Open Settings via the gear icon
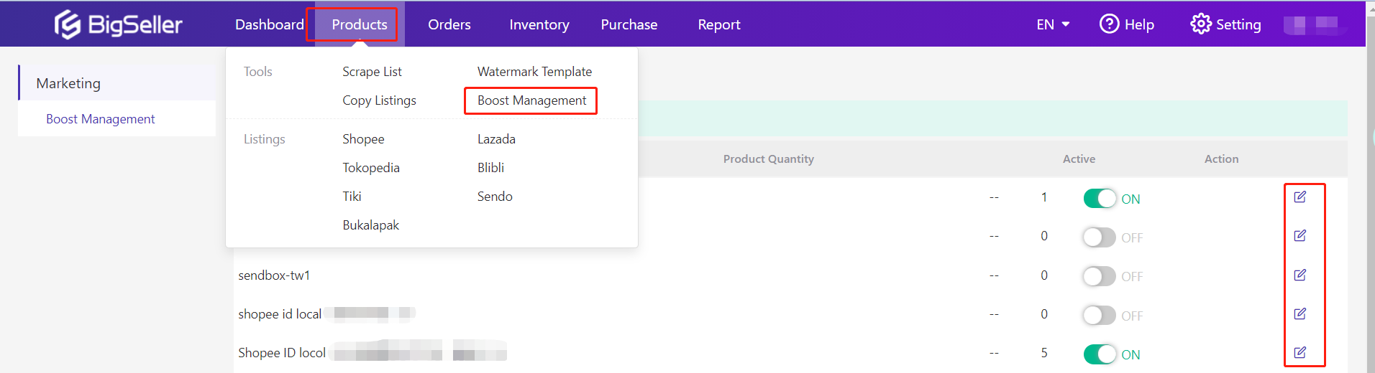 (1200, 24)
